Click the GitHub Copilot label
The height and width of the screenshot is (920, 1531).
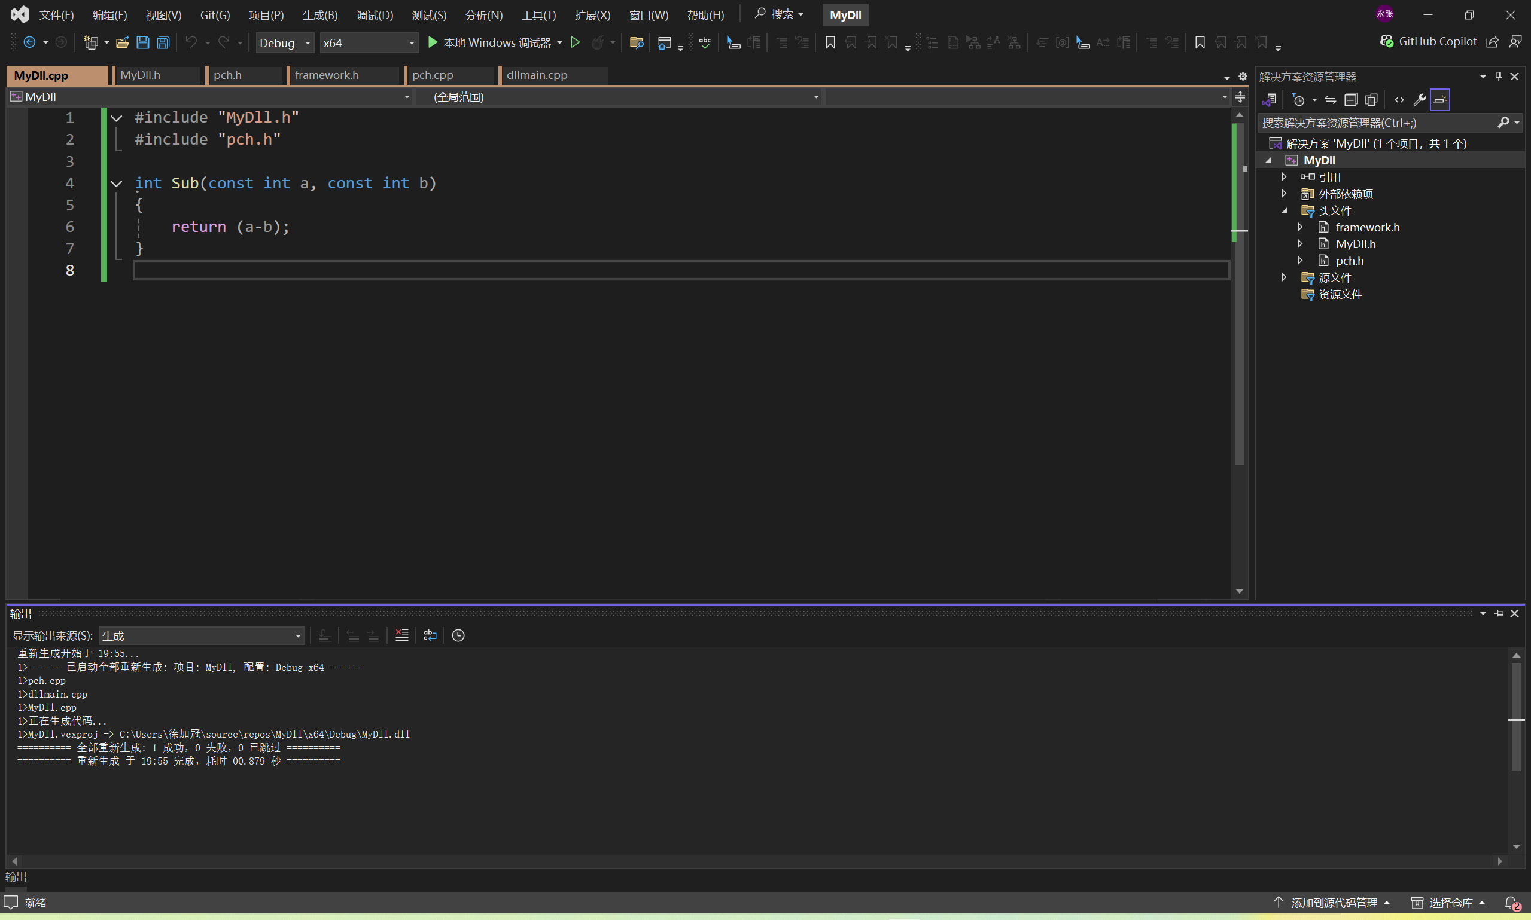pyautogui.click(x=1437, y=41)
